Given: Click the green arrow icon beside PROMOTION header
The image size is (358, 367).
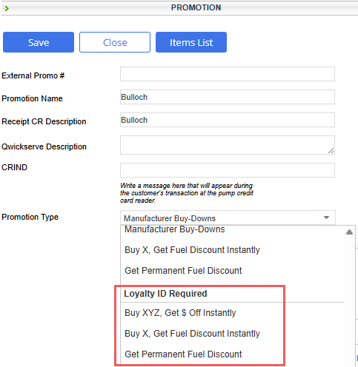Looking at the screenshot, I should [6, 8].
